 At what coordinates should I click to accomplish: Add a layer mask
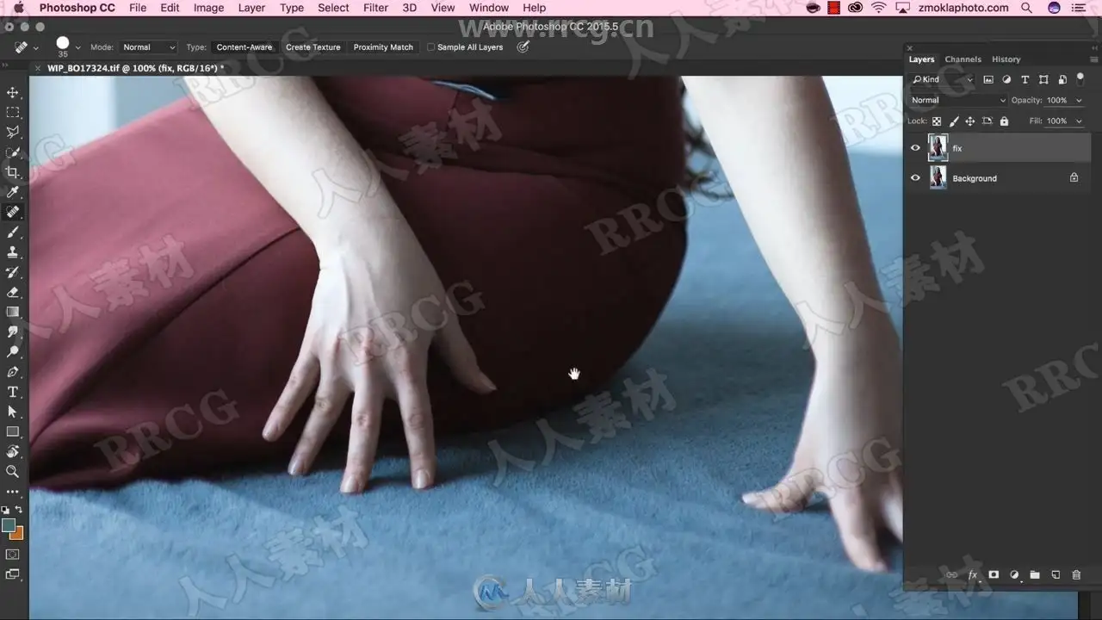(x=994, y=574)
